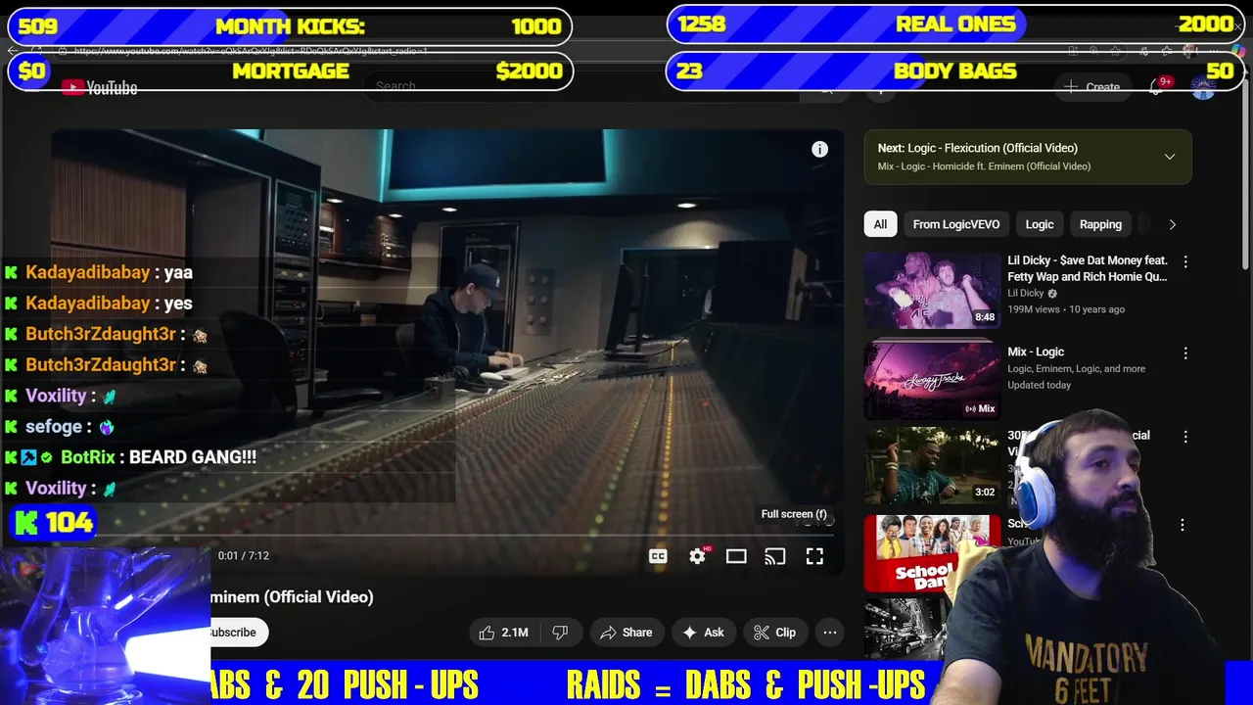Like the video with thumbs-up 2.1M

coord(503,633)
